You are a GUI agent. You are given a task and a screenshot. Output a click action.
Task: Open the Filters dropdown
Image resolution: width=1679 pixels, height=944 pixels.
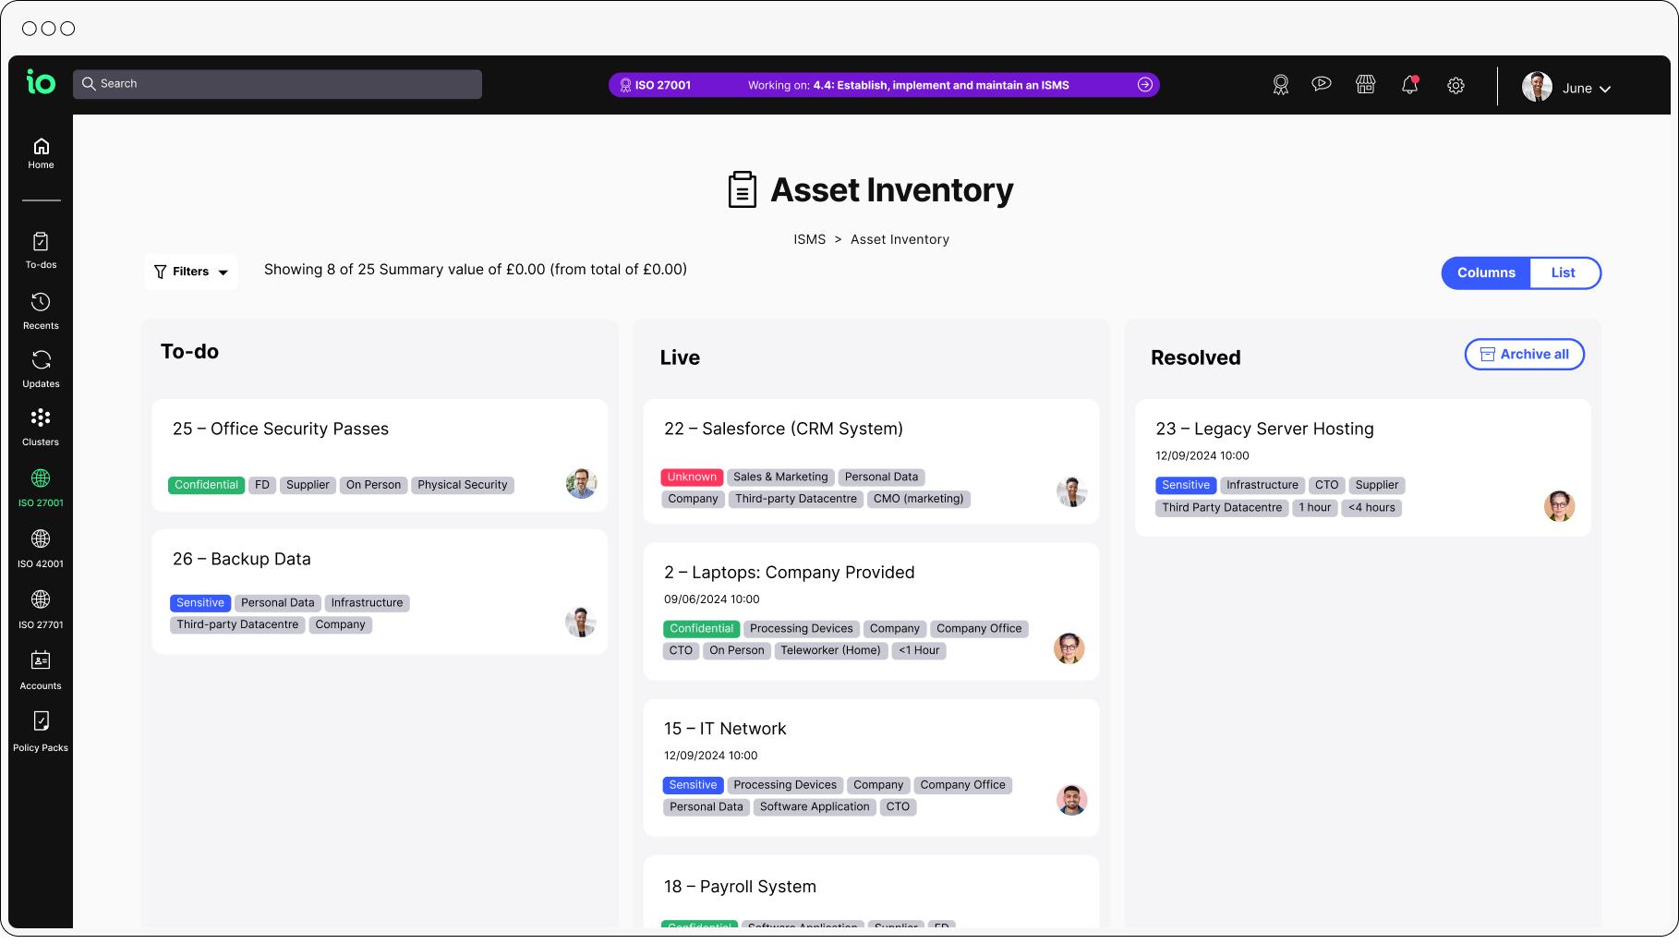click(190, 271)
